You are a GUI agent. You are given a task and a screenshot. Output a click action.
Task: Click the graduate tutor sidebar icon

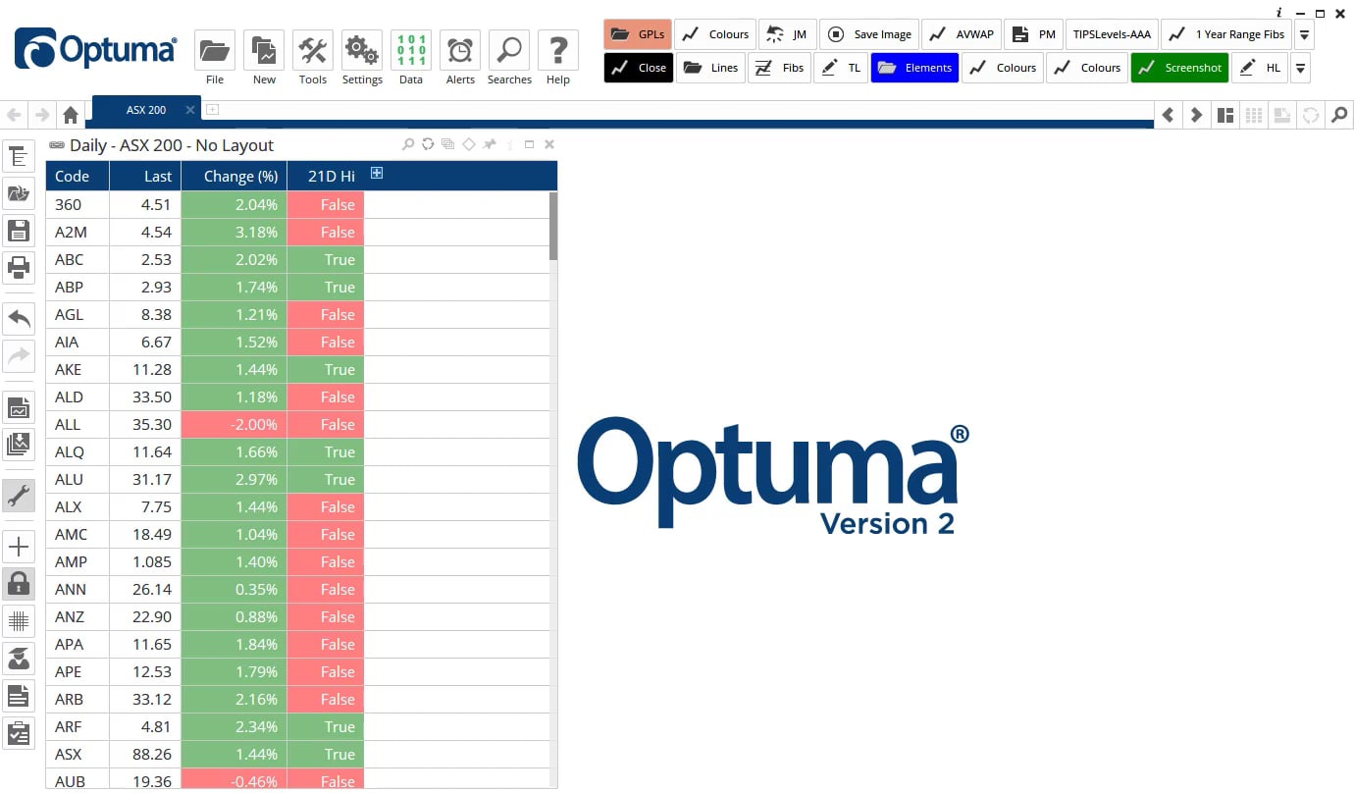[x=19, y=659]
